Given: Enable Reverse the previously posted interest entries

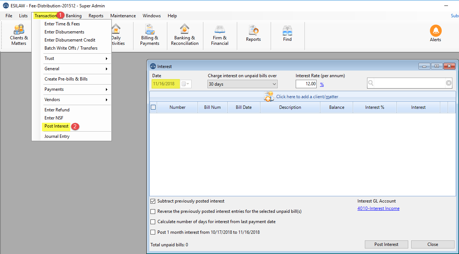Looking at the screenshot, I should [153, 211].
